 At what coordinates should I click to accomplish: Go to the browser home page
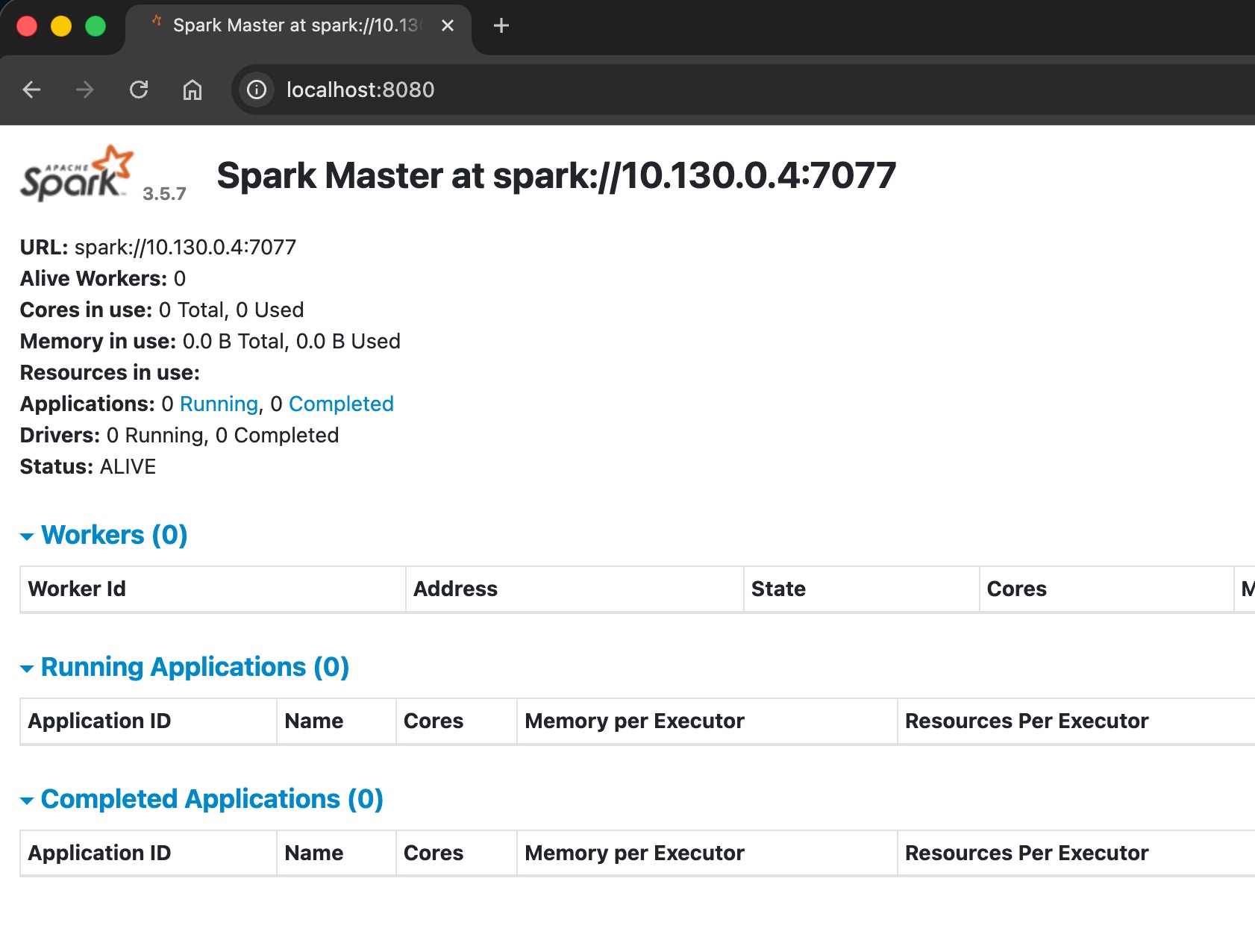coord(193,90)
